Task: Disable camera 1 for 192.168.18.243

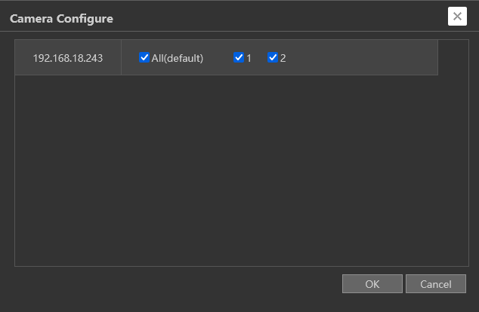Action: (x=239, y=58)
